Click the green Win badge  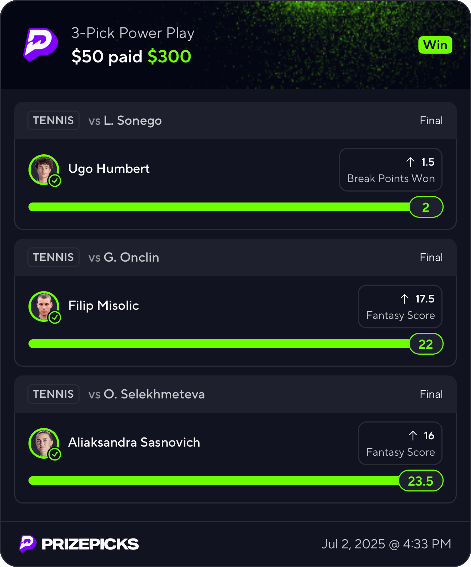pyautogui.click(x=435, y=45)
